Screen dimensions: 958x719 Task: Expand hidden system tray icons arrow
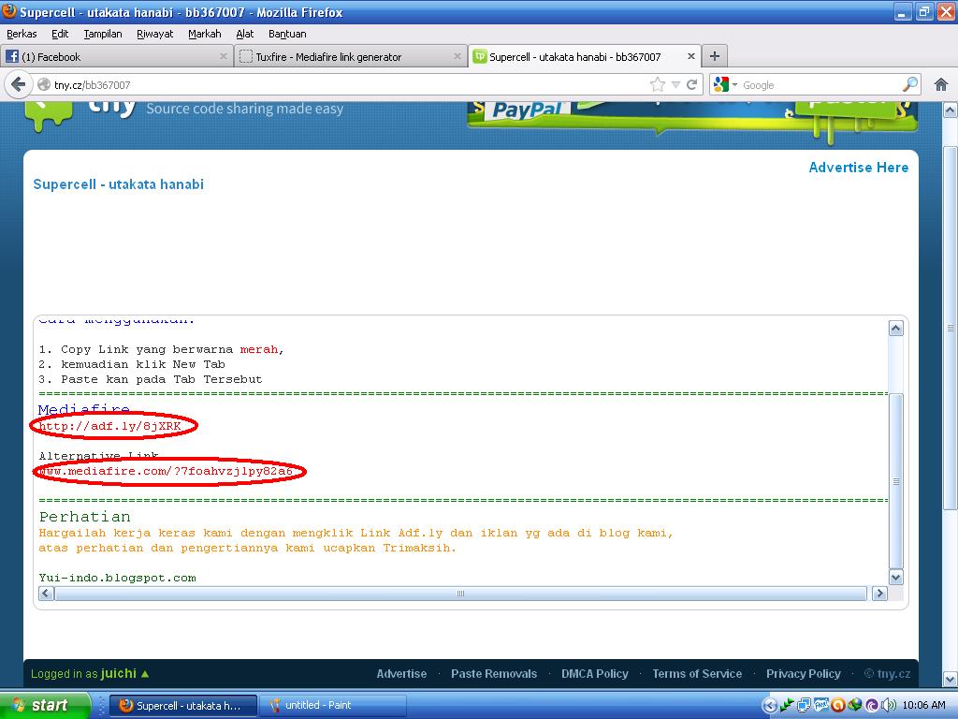coord(770,706)
